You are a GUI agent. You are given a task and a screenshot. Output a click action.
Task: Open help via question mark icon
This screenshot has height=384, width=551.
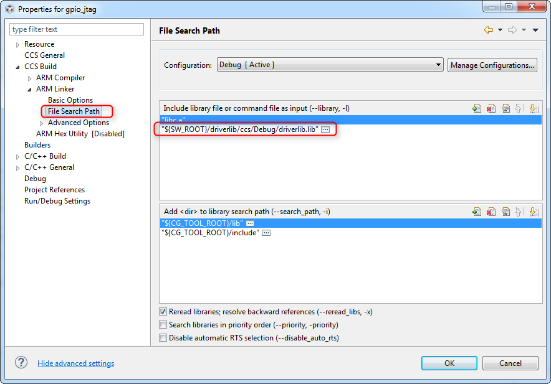pyautogui.click(x=21, y=363)
